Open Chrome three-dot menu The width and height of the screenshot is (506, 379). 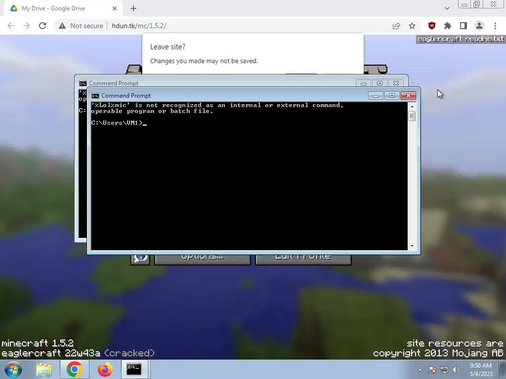(x=495, y=26)
